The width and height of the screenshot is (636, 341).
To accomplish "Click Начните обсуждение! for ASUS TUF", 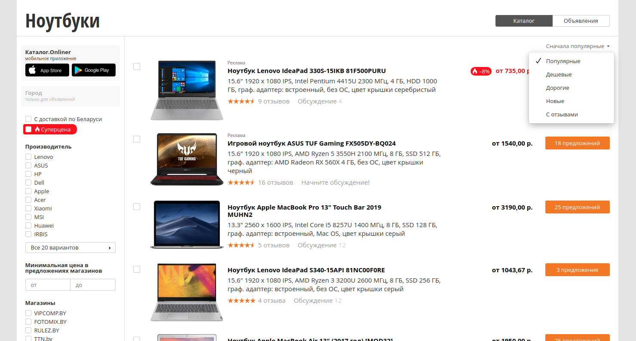I will tap(335, 183).
